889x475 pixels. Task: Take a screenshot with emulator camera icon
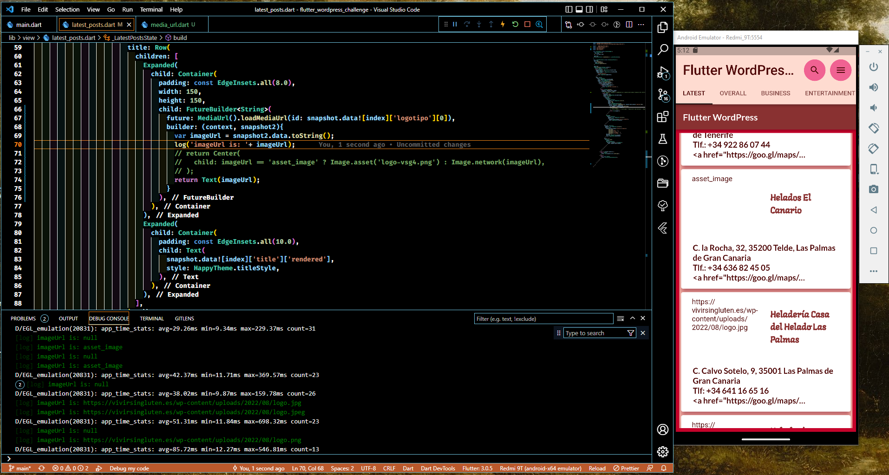[873, 189]
